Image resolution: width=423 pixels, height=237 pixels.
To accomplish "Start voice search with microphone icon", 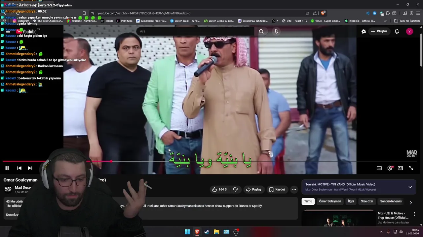I will [276, 31].
